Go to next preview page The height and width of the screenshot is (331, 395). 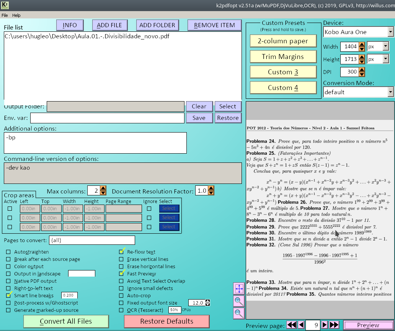(325, 325)
